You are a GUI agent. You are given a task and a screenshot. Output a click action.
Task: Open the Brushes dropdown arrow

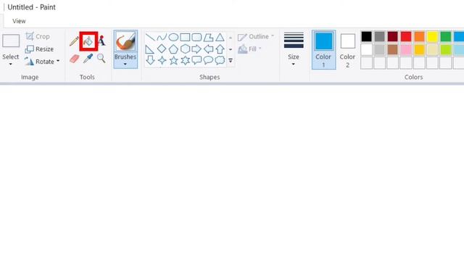point(125,65)
